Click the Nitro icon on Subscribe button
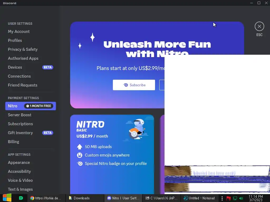This screenshot has width=270, height=202. coord(126,85)
